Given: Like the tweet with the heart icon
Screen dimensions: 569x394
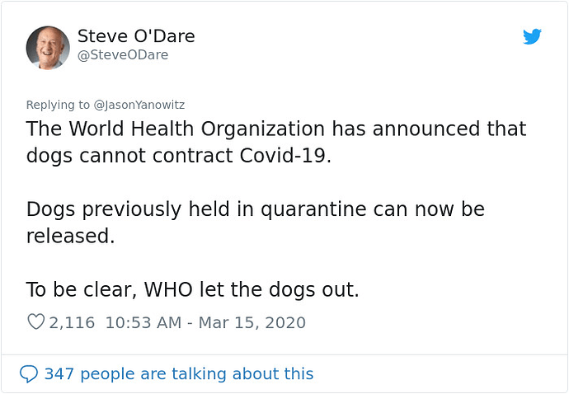Looking at the screenshot, I should pyautogui.click(x=36, y=321).
